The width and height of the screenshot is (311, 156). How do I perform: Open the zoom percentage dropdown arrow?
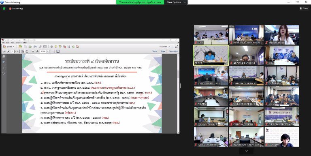[x=48, y=51]
